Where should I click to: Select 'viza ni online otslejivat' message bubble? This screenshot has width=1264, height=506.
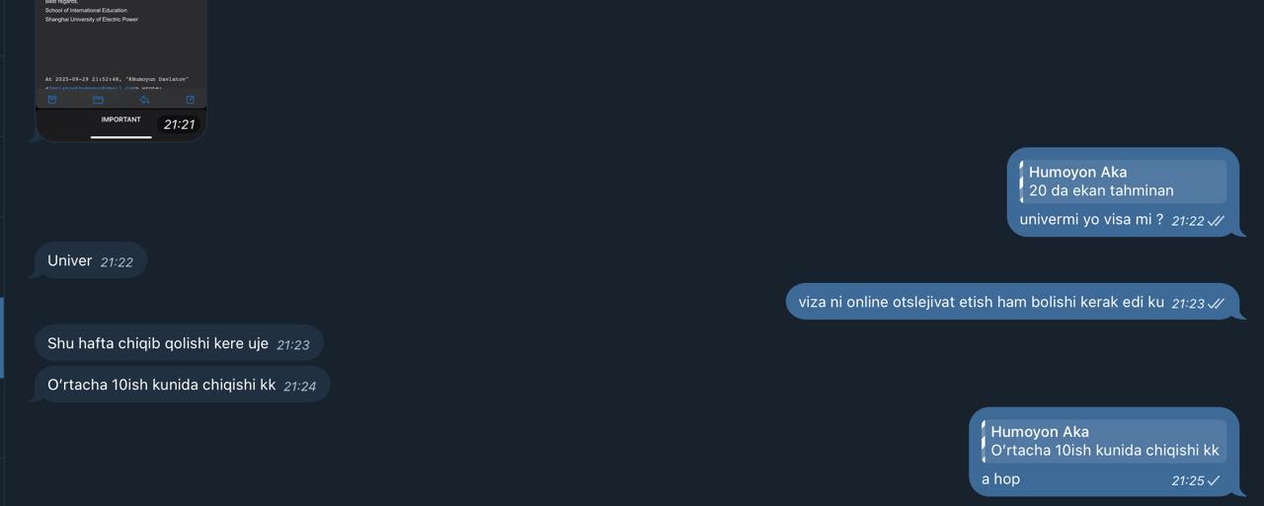1012,302
